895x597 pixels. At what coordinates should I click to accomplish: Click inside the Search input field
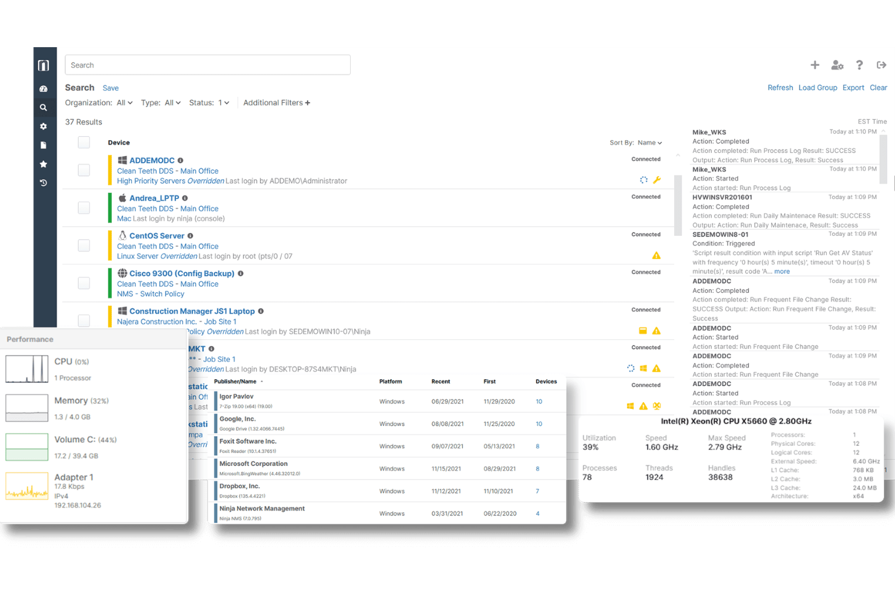[x=207, y=65]
